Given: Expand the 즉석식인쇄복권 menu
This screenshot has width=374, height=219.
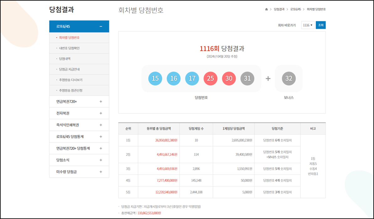Looking at the screenshot, I should (x=101, y=125).
